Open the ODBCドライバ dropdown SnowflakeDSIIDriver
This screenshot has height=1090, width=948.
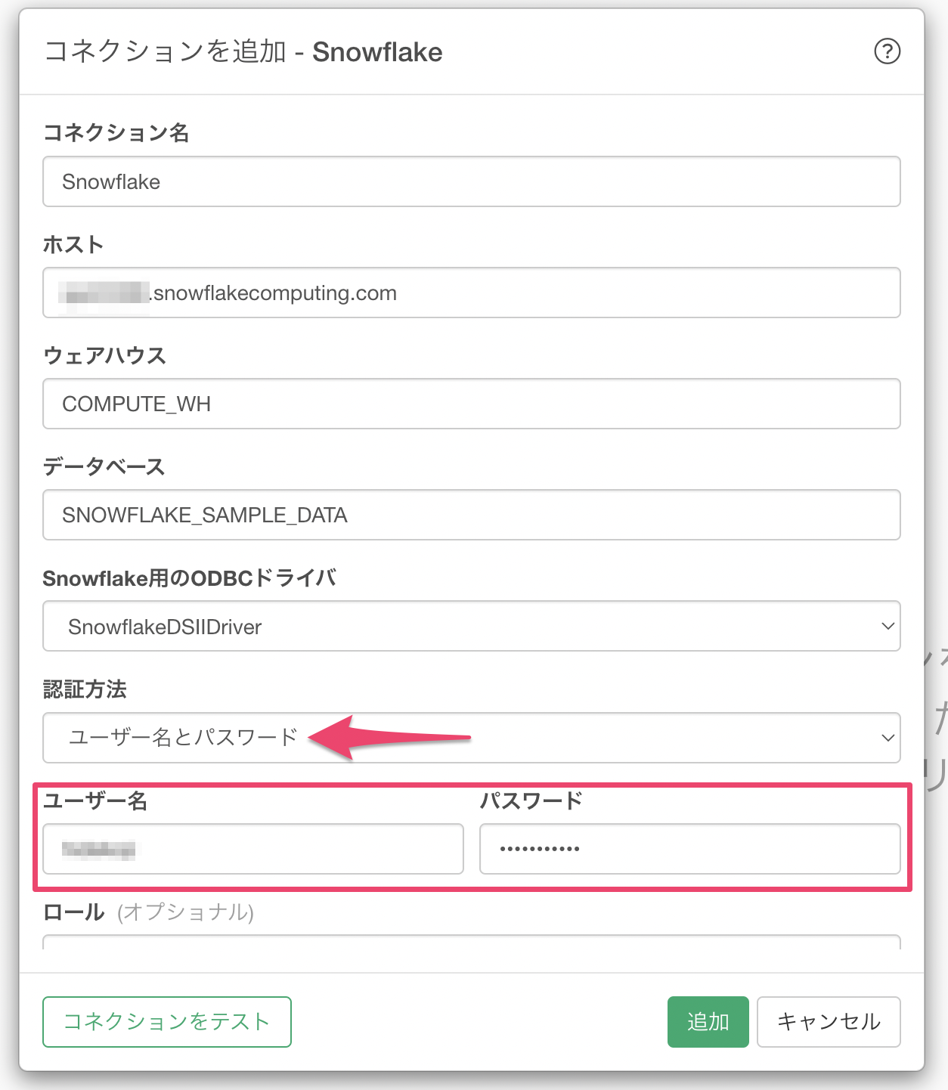click(x=472, y=626)
